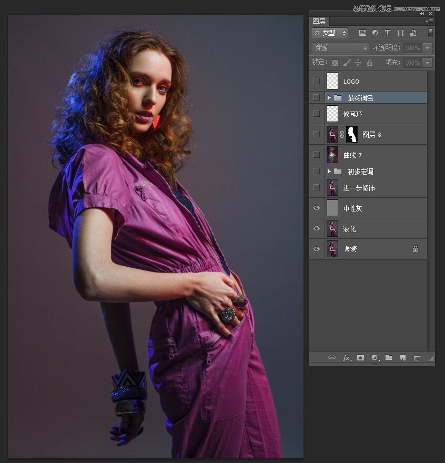Show the LOGO layer
The width and height of the screenshot is (445, 463).
316,81
